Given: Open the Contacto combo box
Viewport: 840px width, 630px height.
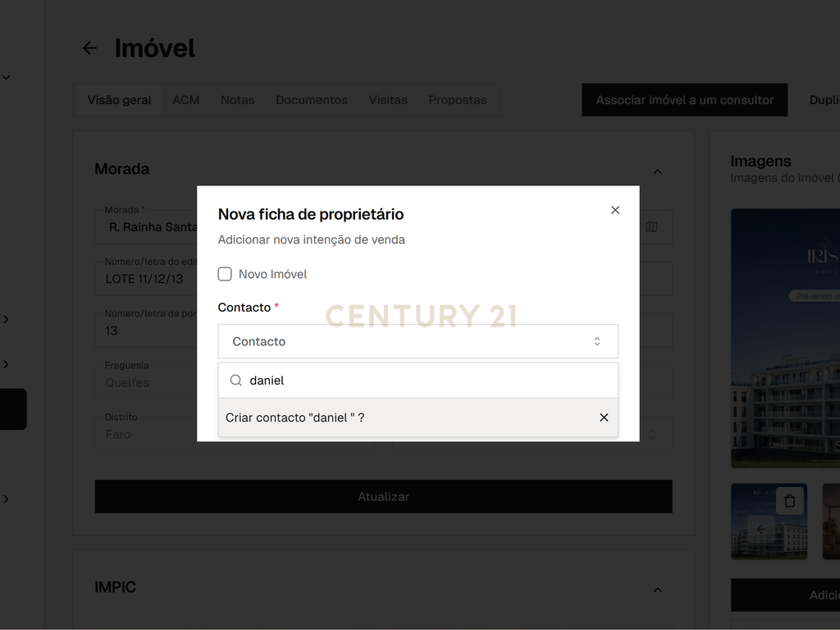Looking at the screenshot, I should click(418, 341).
